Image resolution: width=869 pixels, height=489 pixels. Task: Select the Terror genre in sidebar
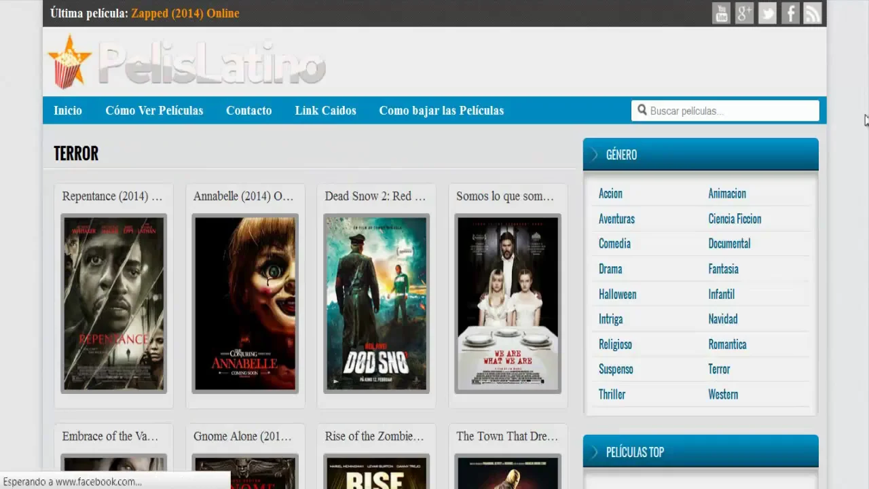(719, 369)
